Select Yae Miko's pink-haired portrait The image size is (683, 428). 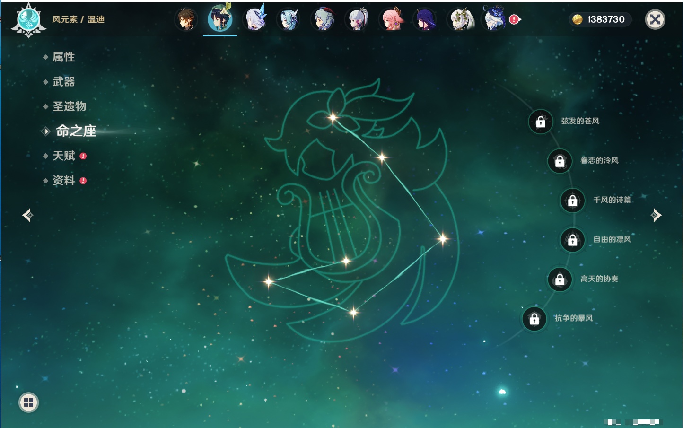(392, 20)
